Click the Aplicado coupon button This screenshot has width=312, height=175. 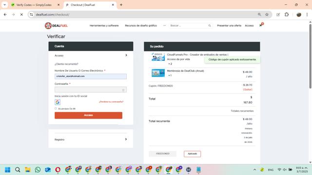tap(192, 154)
